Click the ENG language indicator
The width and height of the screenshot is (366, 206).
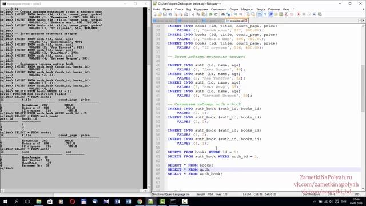pos(343,201)
